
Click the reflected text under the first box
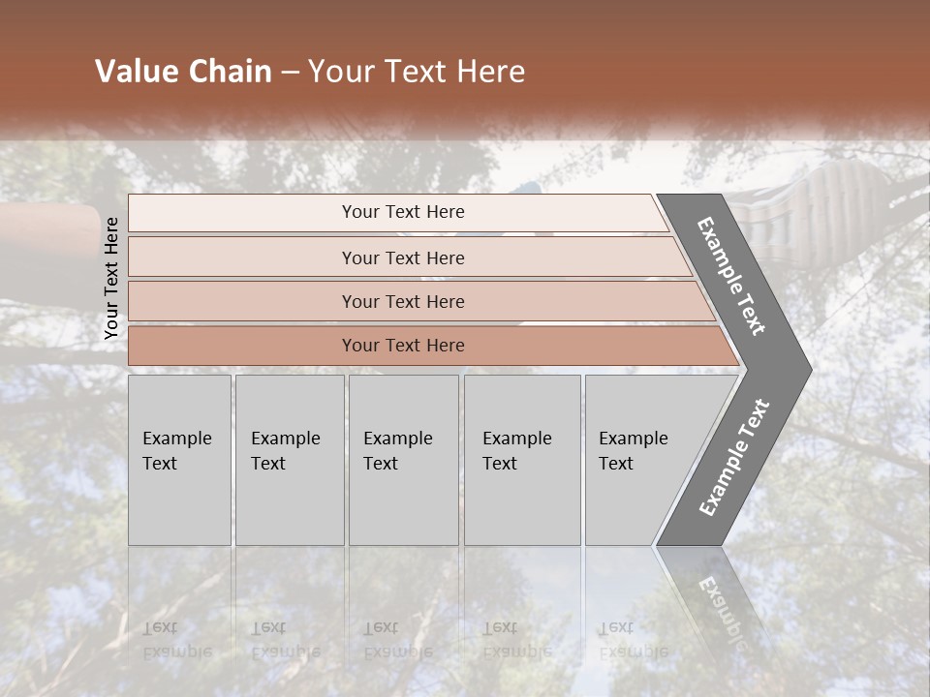tap(176, 640)
